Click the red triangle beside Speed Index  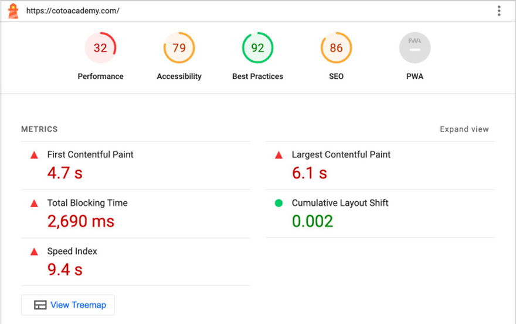(34, 252)
